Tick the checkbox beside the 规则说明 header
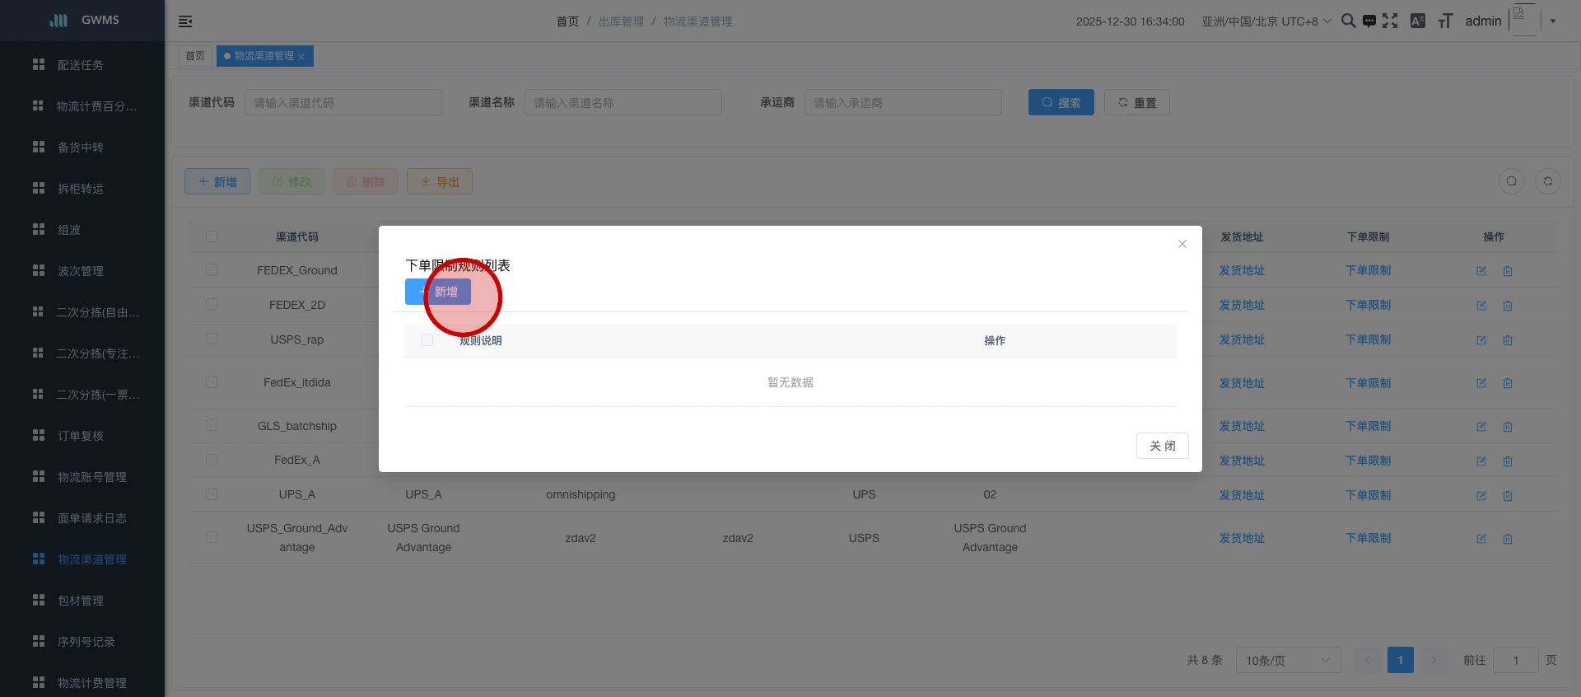The image size is (1581, 697). point(427,340)
